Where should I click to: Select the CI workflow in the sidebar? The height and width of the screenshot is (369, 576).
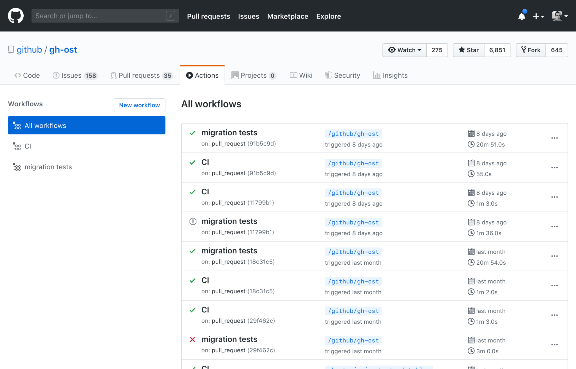click(28, 146)
